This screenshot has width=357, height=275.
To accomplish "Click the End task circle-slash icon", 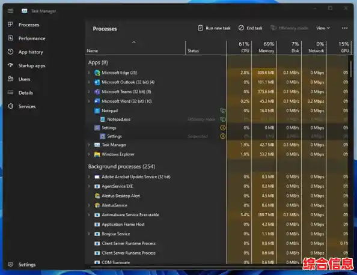I will 241,28.
